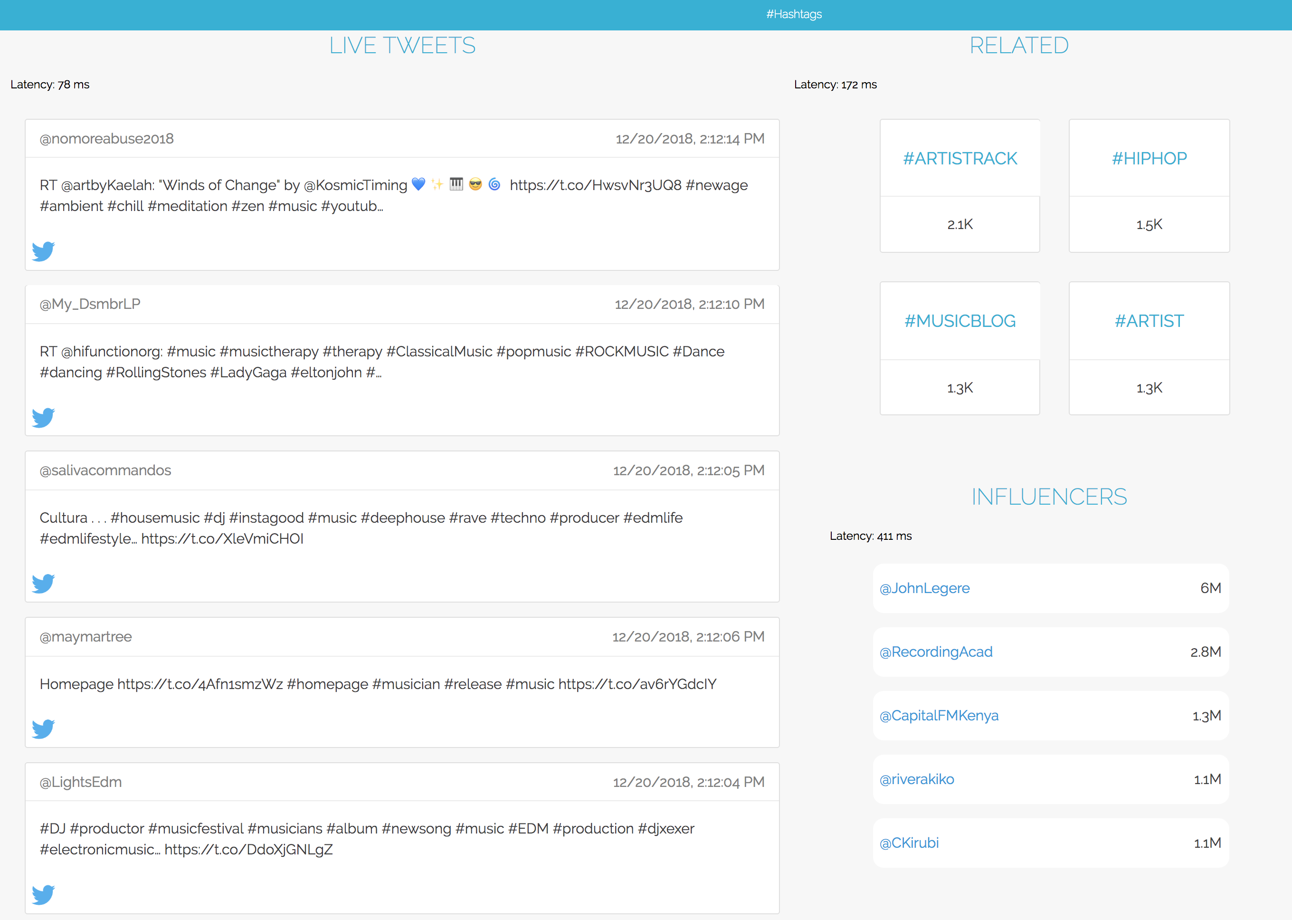Viewport: 1292px width, 920px height.
Task: Open the #MUSICBLOG related hashtag
Action: pos(960,321)
